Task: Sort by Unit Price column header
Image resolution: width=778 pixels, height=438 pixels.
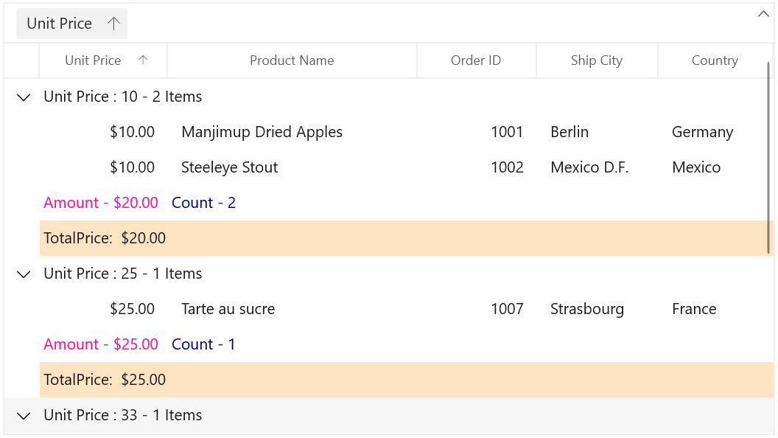Action: point(103,60)
